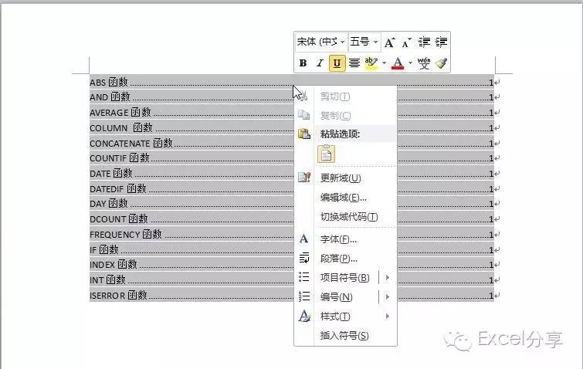Click the paragraph icon beside 段落
583x369 pixels.
[304, 258]
